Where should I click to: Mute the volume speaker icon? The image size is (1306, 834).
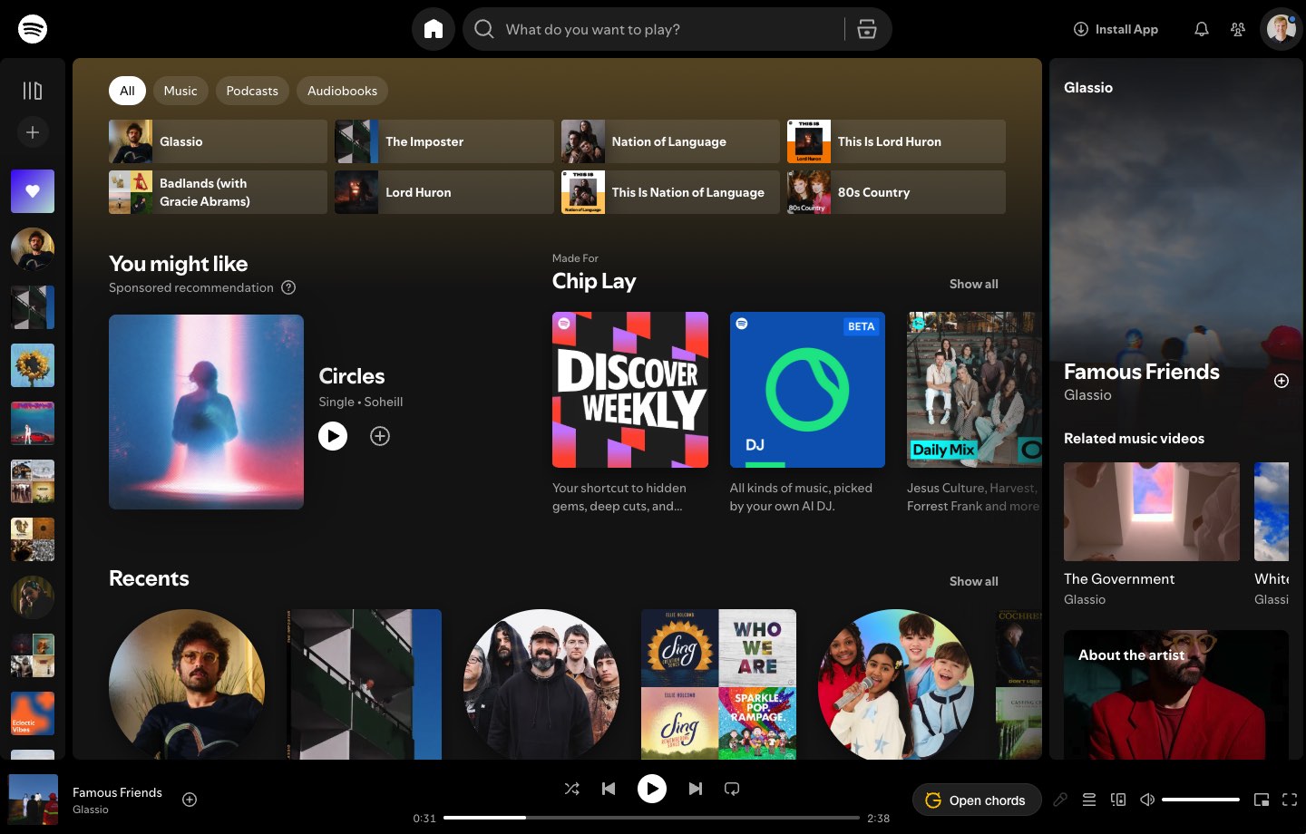click(1147, 800)
